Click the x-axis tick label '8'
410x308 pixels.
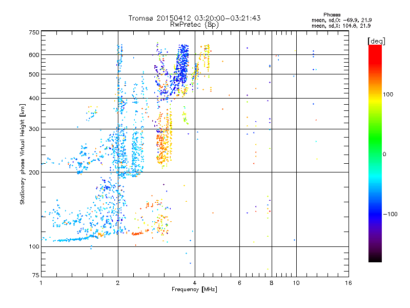[272, 283]
